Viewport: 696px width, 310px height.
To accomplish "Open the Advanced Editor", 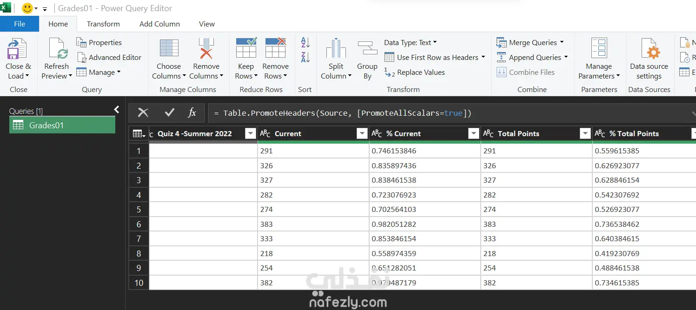I will [x=109, y=57].
